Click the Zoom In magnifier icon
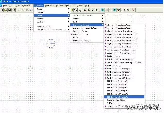 85,10
